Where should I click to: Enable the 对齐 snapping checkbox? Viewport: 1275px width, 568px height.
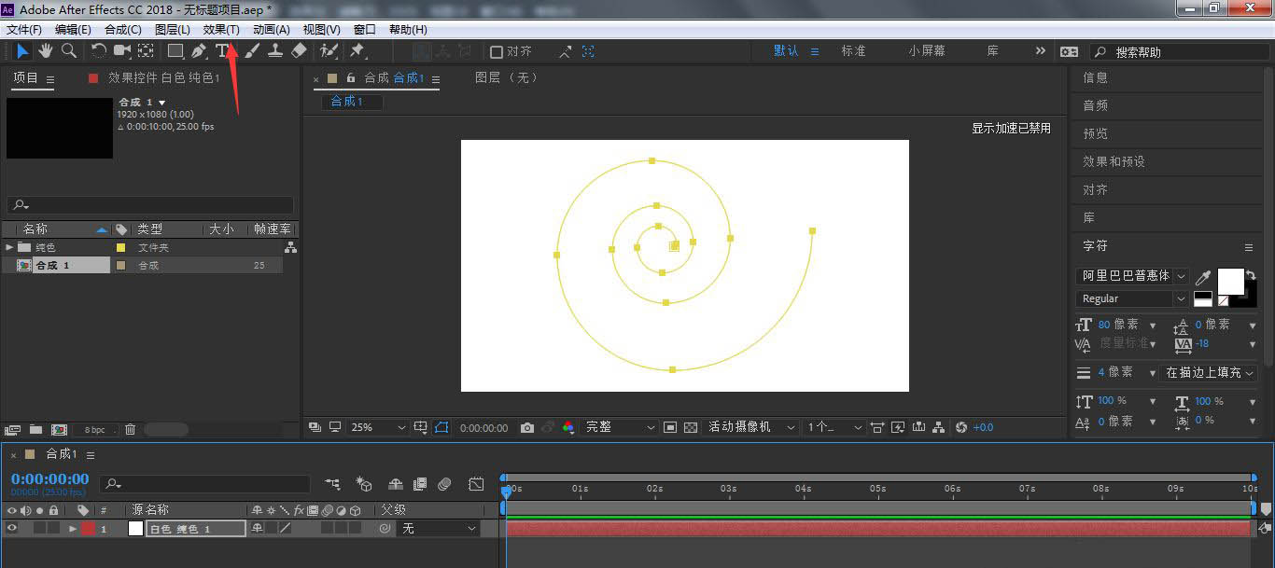[497, 52]
